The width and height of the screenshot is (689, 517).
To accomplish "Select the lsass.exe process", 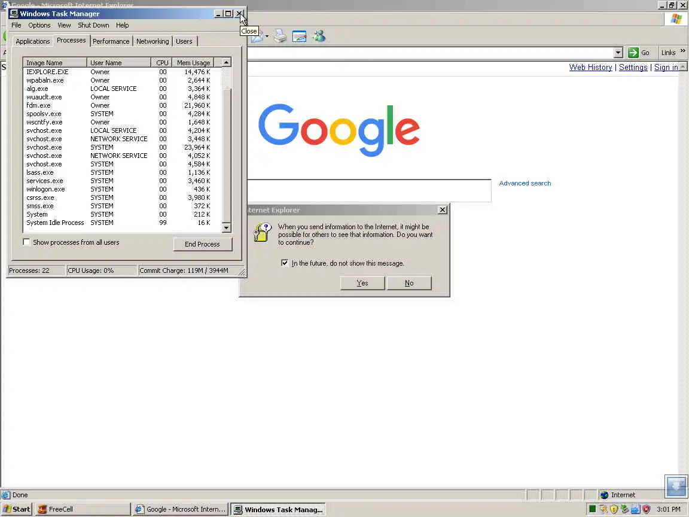I will pyautogui.click(x=123, y=172).
